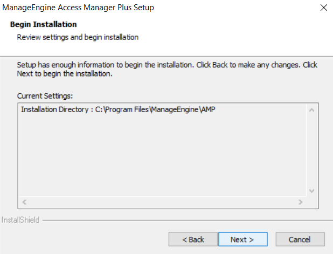Click the "Begin Installation" heading

43,24
